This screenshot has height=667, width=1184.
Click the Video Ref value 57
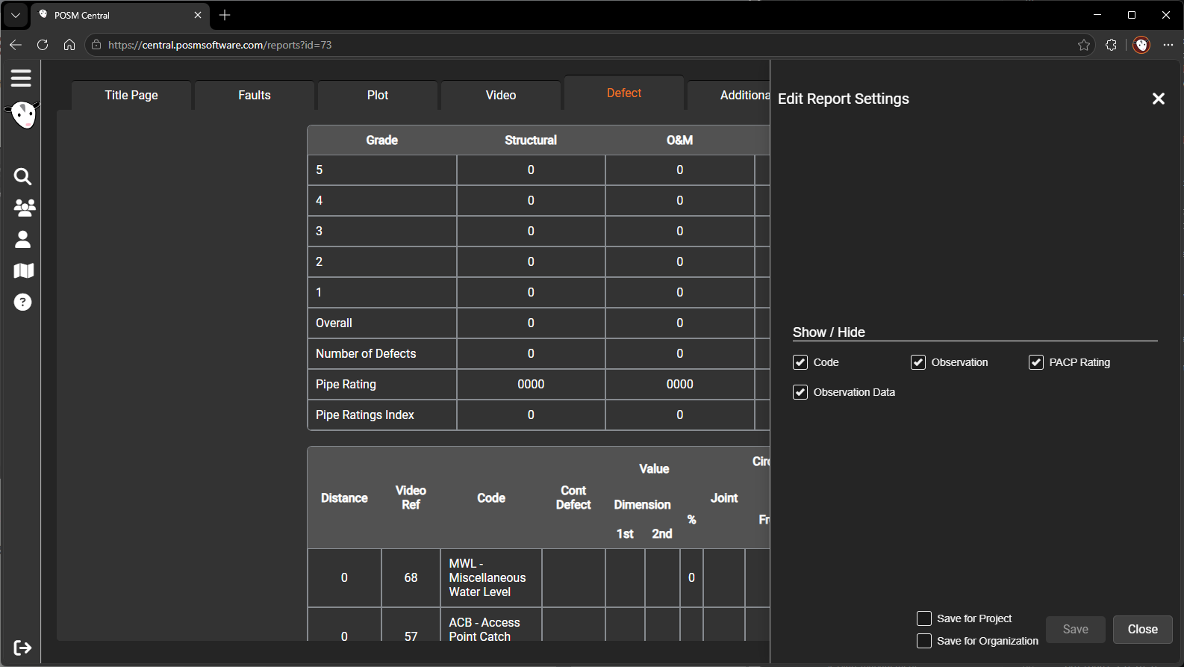[411, 636]
